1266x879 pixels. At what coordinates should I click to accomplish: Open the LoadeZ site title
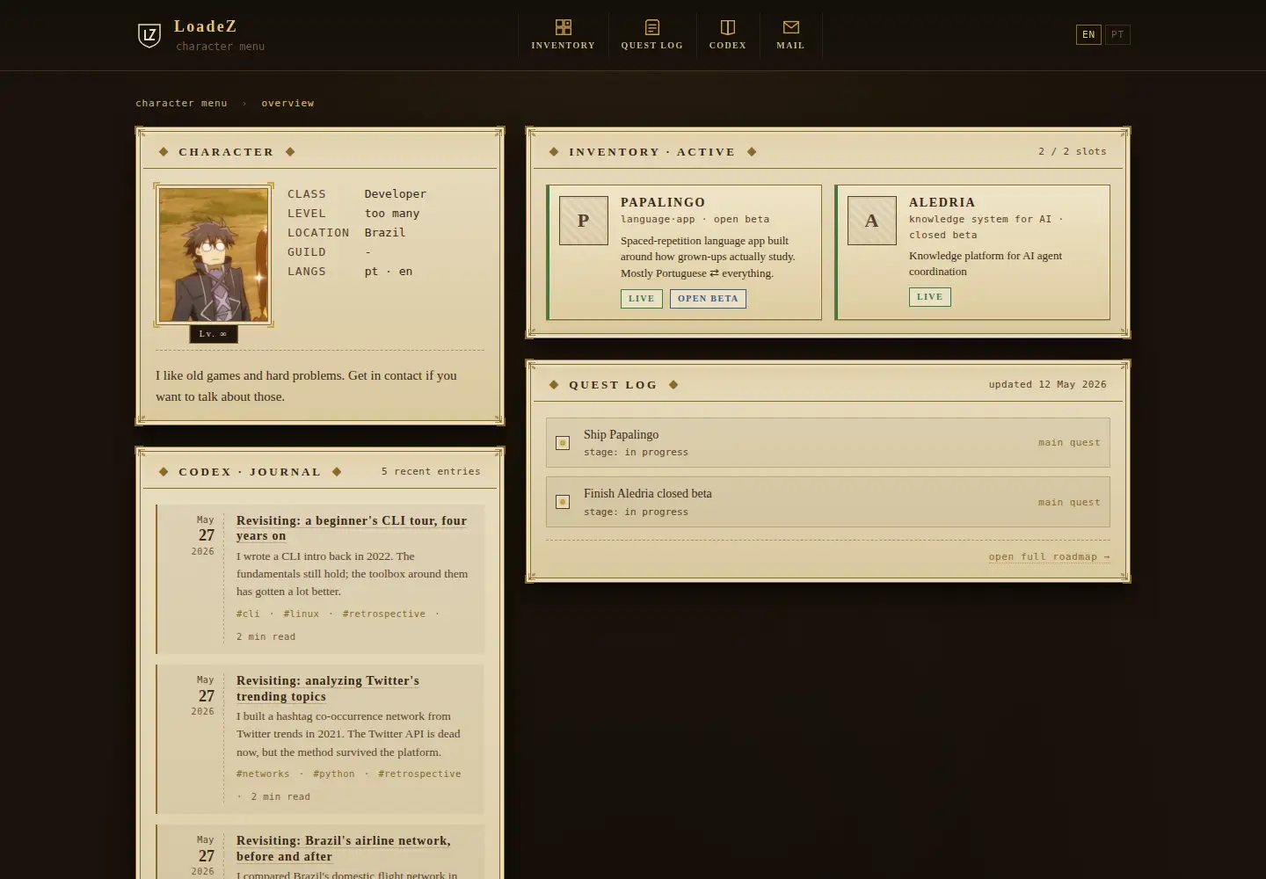pyautogui.click(x=206, y=26)
